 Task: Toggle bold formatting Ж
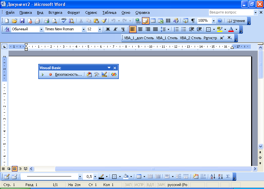click(x=108, y=29)
